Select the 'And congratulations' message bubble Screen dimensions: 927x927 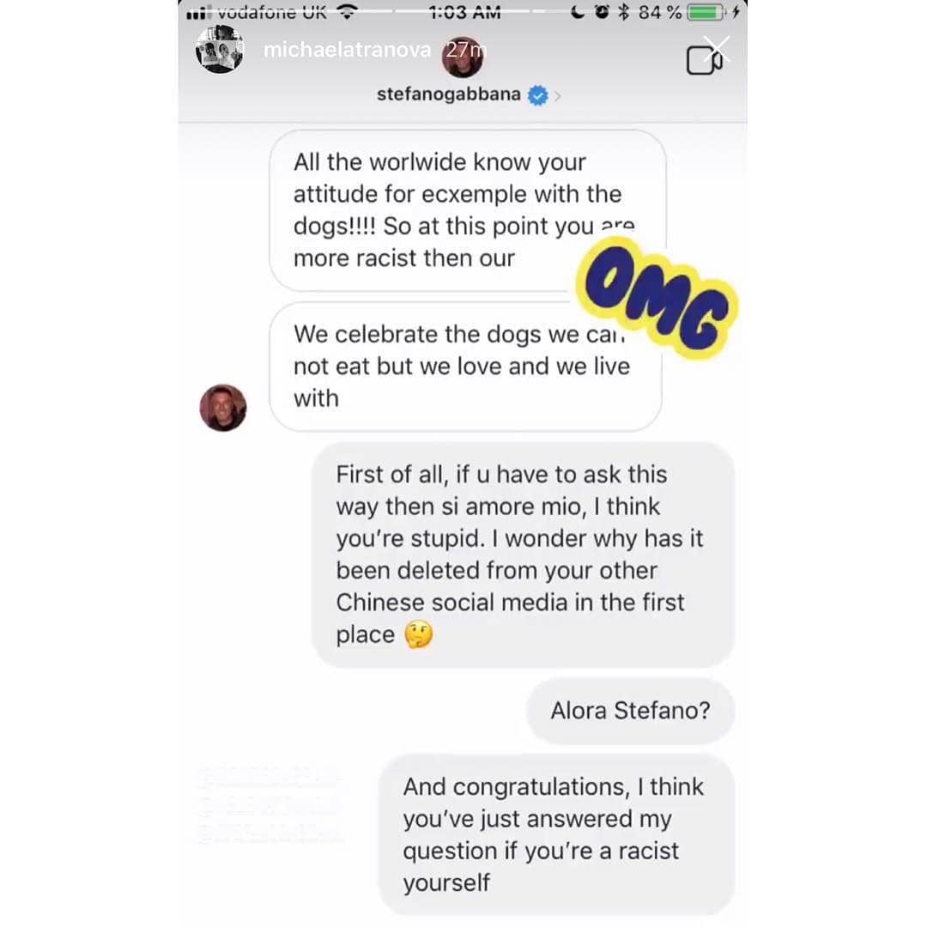[555, 834]
